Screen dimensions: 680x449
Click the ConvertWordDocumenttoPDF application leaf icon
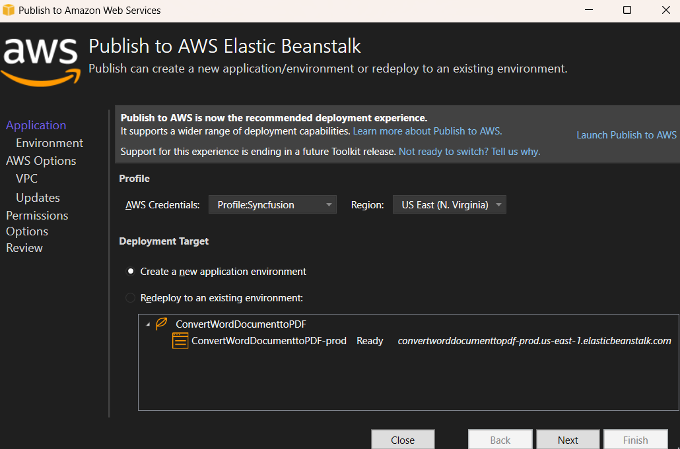tap(161, 324)
